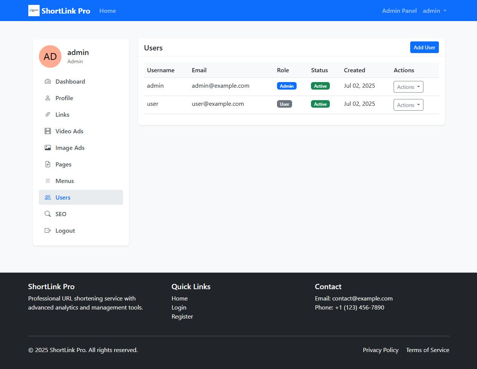Click the Logout arrow icon
The height and width of the screenshot is (369, 477).
pyautogui.click(x=48, y=230)
